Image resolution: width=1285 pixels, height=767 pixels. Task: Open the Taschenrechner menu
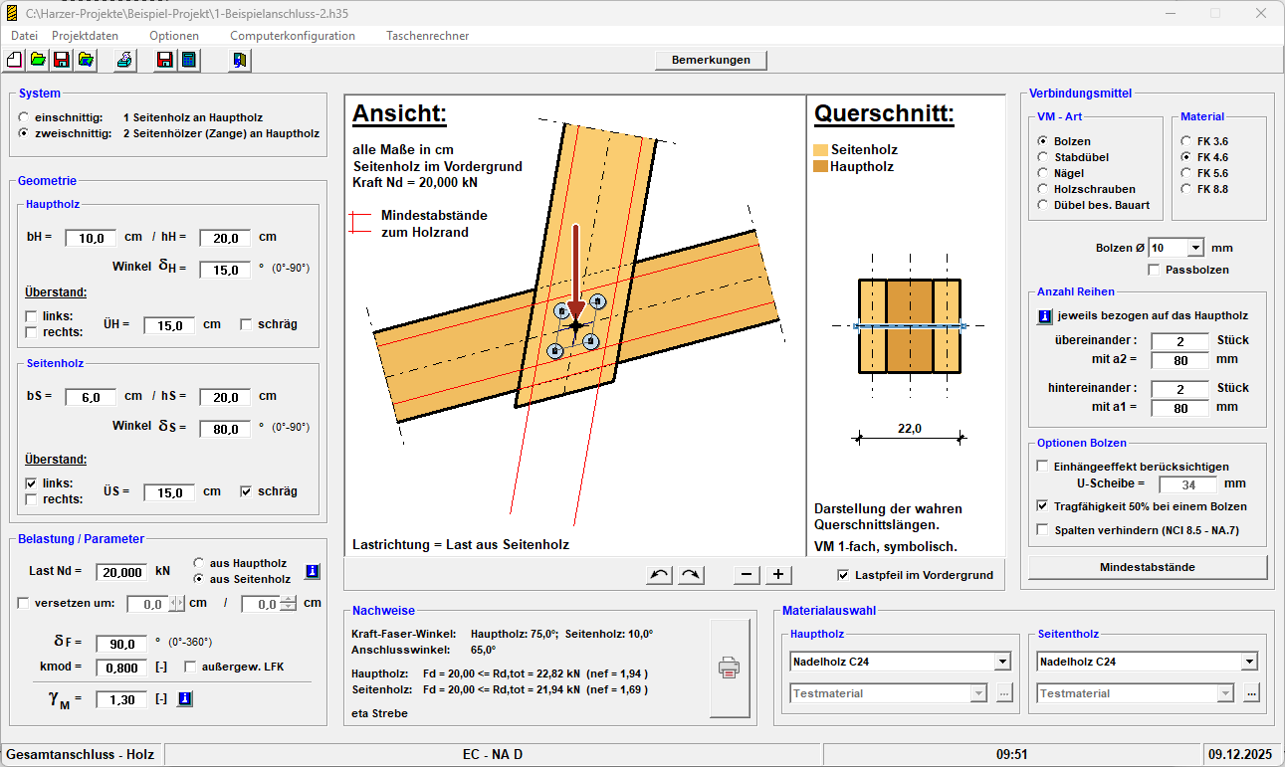[x=427, y=36]
